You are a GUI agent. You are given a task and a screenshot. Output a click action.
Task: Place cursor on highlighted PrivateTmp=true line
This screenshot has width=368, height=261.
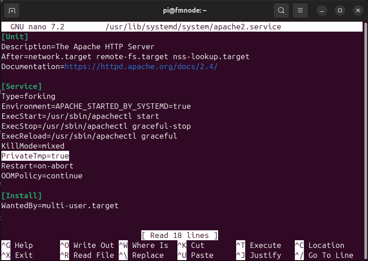tap(35, 156)
